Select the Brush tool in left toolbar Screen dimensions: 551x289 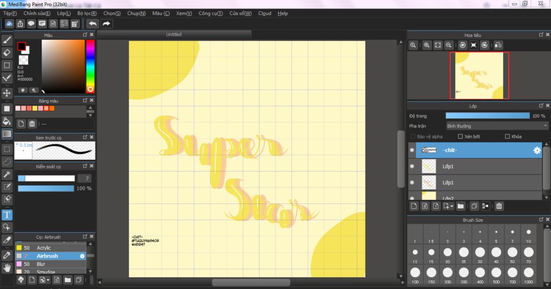point(6,40)
